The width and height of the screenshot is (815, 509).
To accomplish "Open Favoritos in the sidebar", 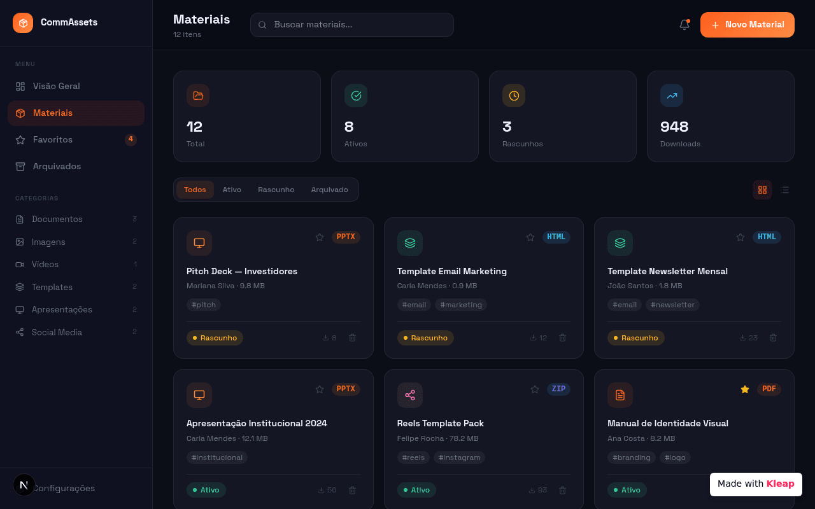I will (76, 139).
